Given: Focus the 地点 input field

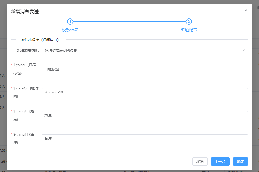Looking at the screenshot, I should point(145,115).
